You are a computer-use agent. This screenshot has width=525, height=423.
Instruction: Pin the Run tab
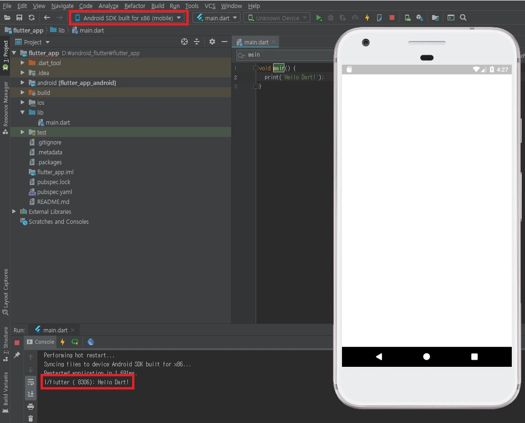[17, 355]
